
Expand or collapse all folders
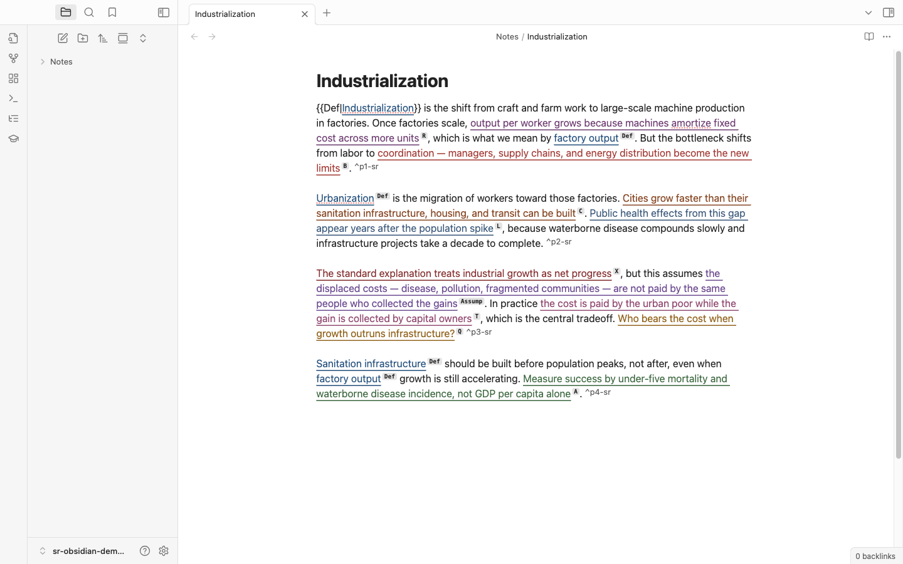[x=143, y=38]
